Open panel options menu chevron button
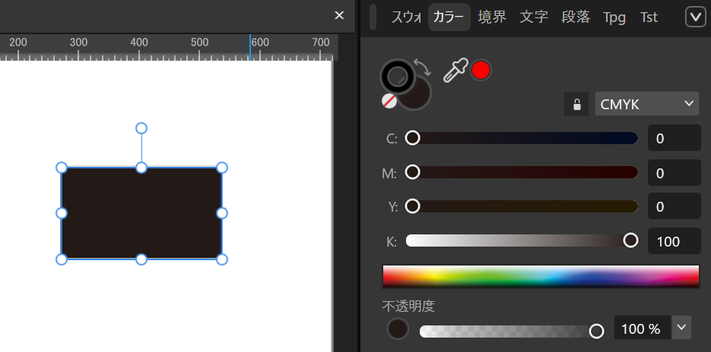Image resolution: width=711 pixels, height=352 pixels. tap(695, 17)
